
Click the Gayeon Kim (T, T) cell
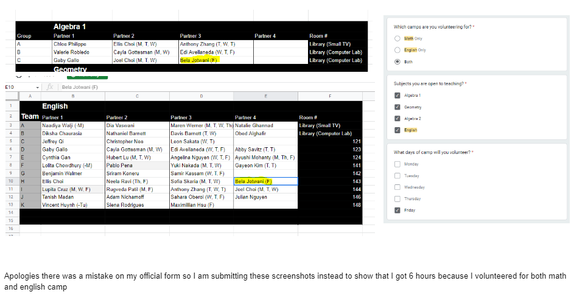point(266,165)
